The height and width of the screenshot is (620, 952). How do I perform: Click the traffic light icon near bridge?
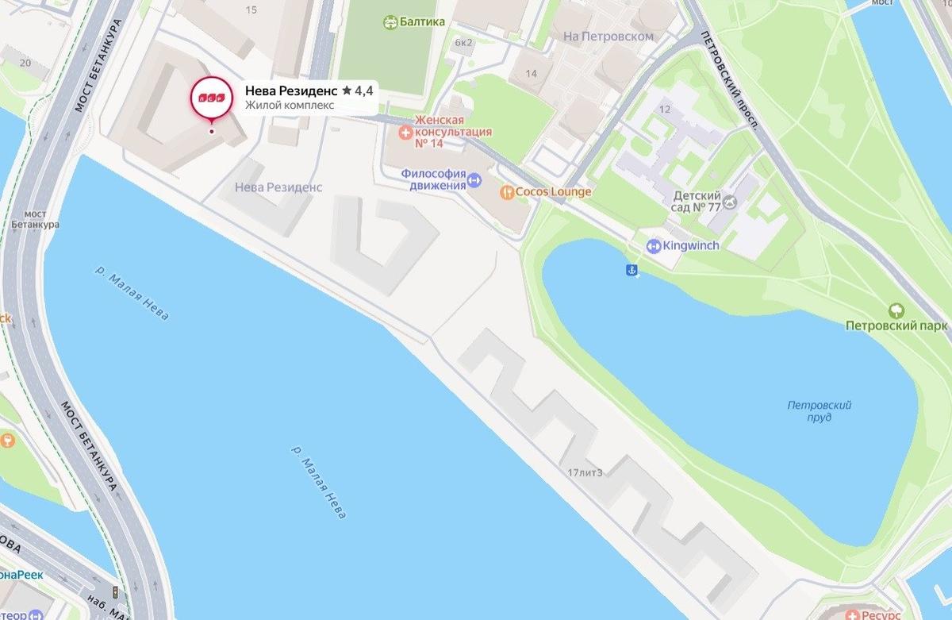click(114, 592)
